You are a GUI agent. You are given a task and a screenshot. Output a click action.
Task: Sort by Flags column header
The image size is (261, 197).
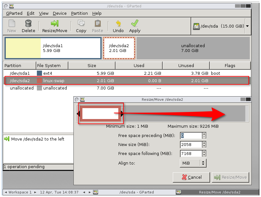tap(230, 65)
